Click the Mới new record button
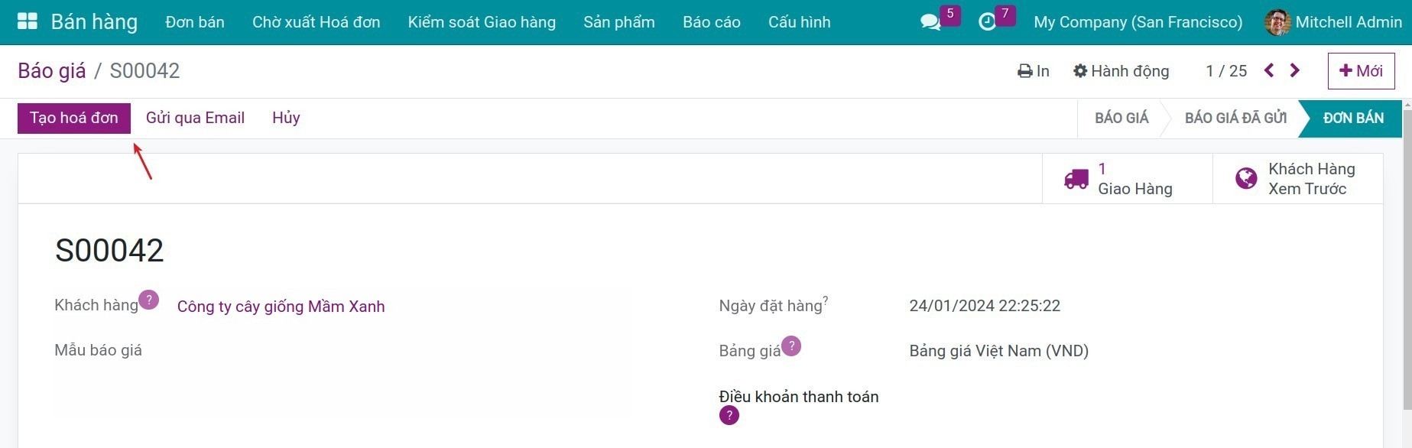The width and height of the screenshot is (1412, 448). (x=1361, y=71)
